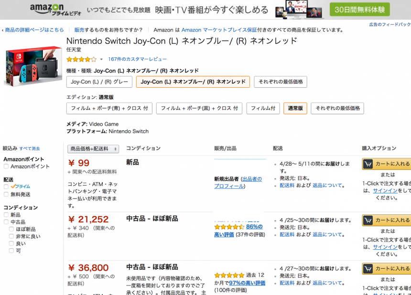The height and width of the screenshot is (295, 411).
Task: Click the 86%の高い評価 seller rating link
Action: [238, 231]
